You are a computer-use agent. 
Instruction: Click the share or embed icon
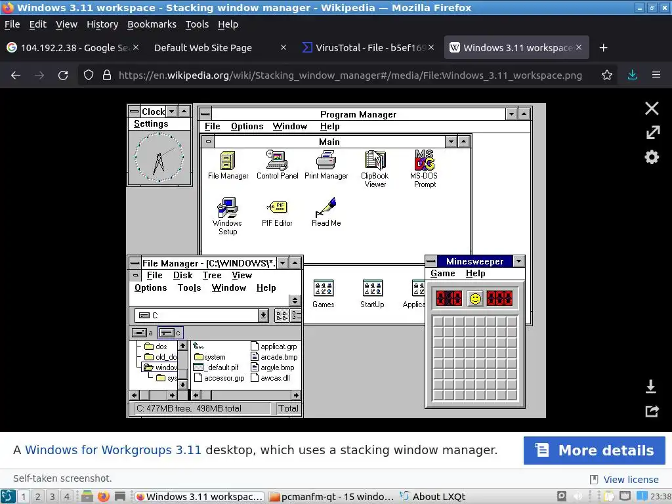[652, 411]
